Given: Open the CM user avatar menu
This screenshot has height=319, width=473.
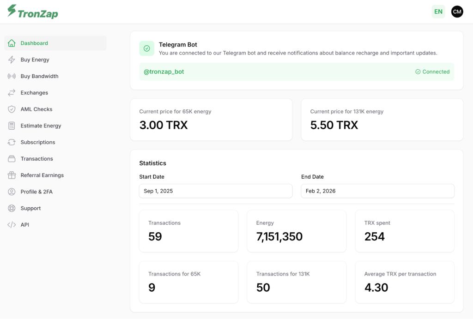Looking at the screenshot, I should click(x=457, y=12).
